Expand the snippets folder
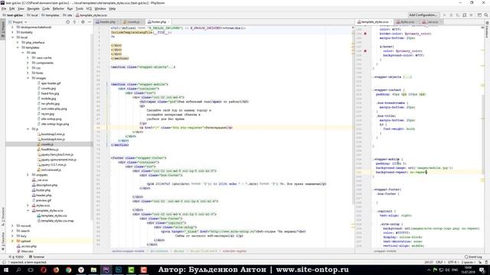The width and height of the screenshot is (490, 275). click(x=28, y=175)
